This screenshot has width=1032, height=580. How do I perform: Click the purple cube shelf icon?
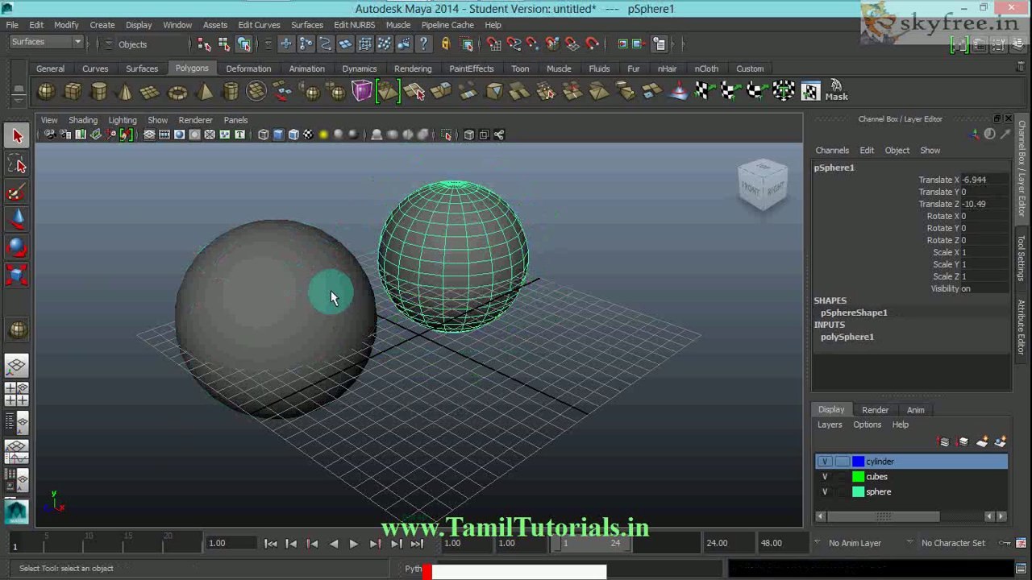(x=361, y=91)
